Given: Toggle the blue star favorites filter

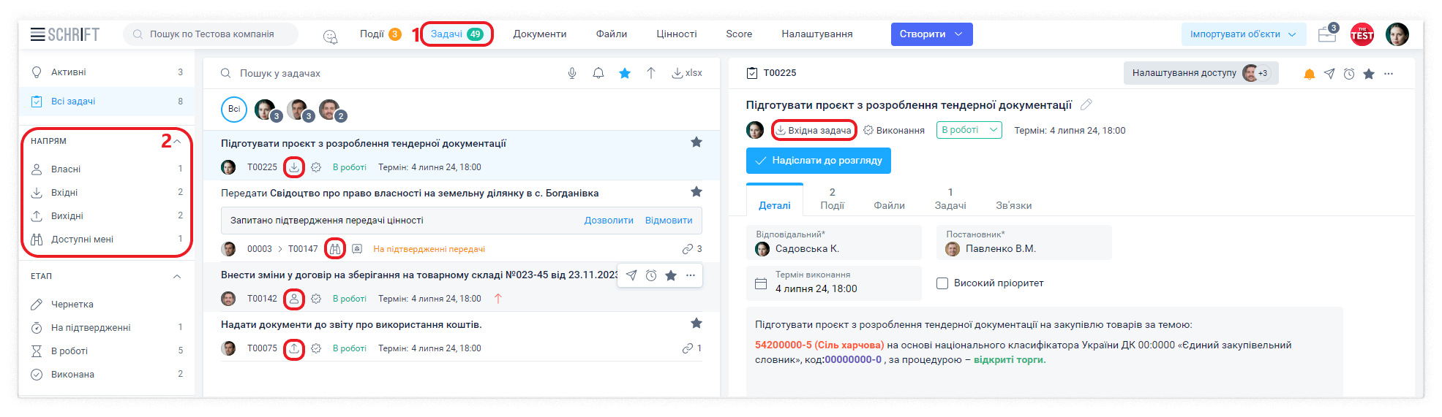Looking at the screenshot, I should click(x=625, y=73).
